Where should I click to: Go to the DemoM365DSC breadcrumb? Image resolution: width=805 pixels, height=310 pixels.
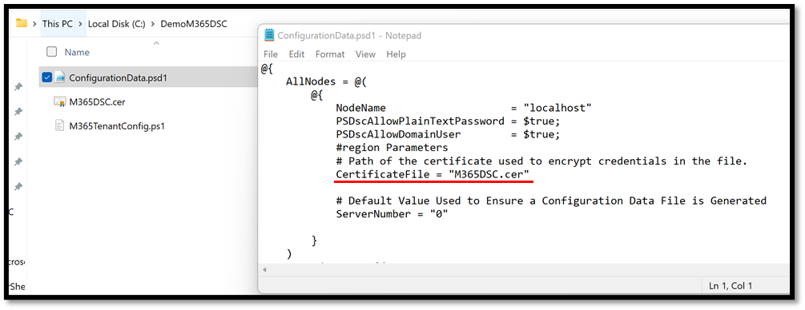(194, 24)
